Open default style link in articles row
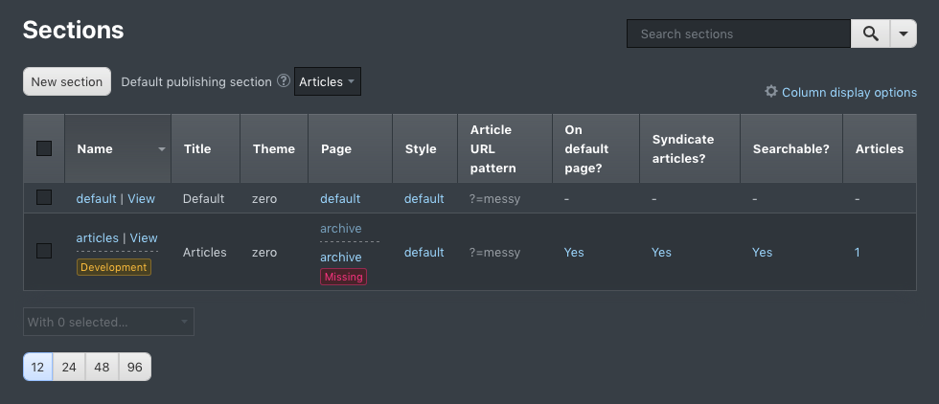The height and width of the screenshot is (404, 939). 424,253
